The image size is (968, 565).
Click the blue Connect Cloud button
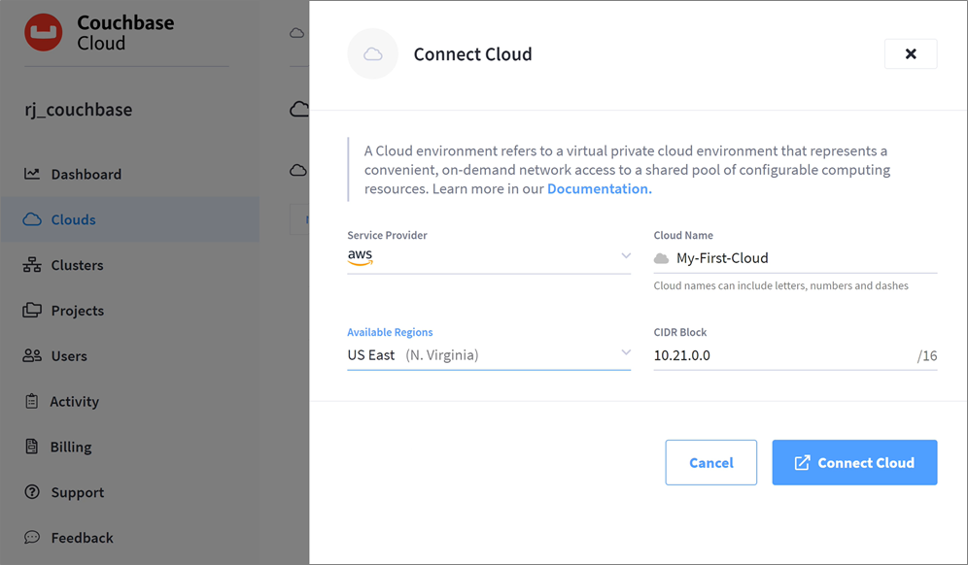pos(854,463)
